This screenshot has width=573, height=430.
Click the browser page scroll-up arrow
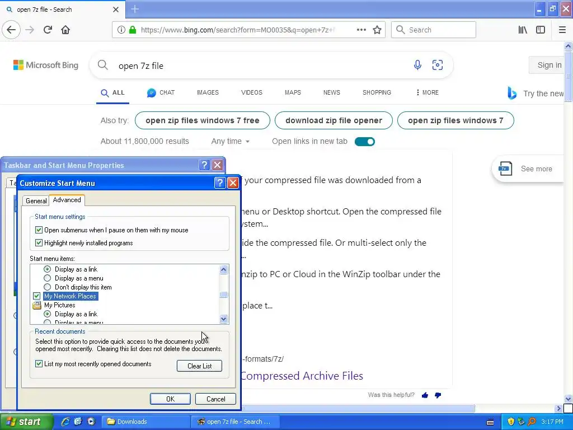568,46
